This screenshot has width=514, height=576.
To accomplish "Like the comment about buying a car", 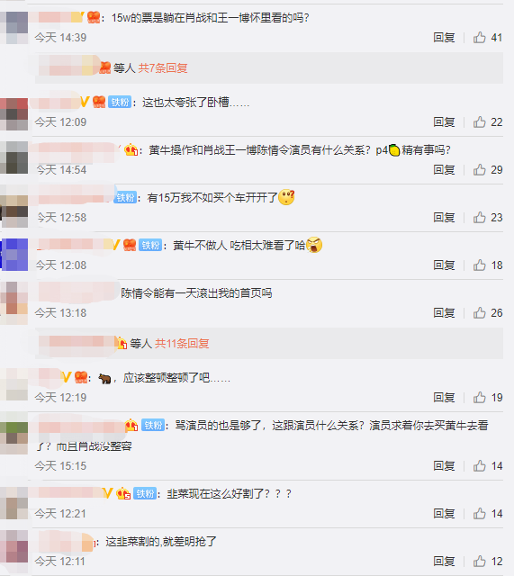I will (x=480, y=218).
